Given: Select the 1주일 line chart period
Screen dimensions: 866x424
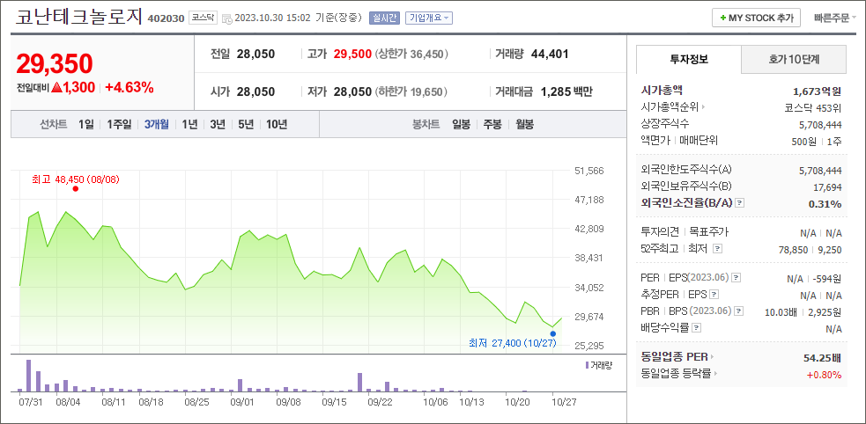Looking at the screenshot, I should click(119, 125).
